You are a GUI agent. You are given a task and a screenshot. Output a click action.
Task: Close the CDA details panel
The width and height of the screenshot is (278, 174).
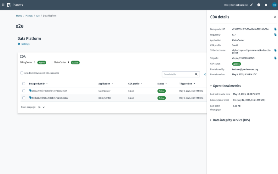[275, 17]
